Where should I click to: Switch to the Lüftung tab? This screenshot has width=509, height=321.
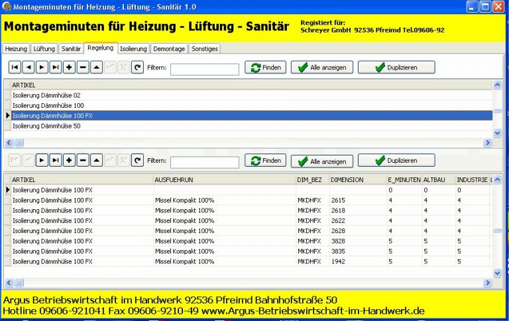[44, 48]
